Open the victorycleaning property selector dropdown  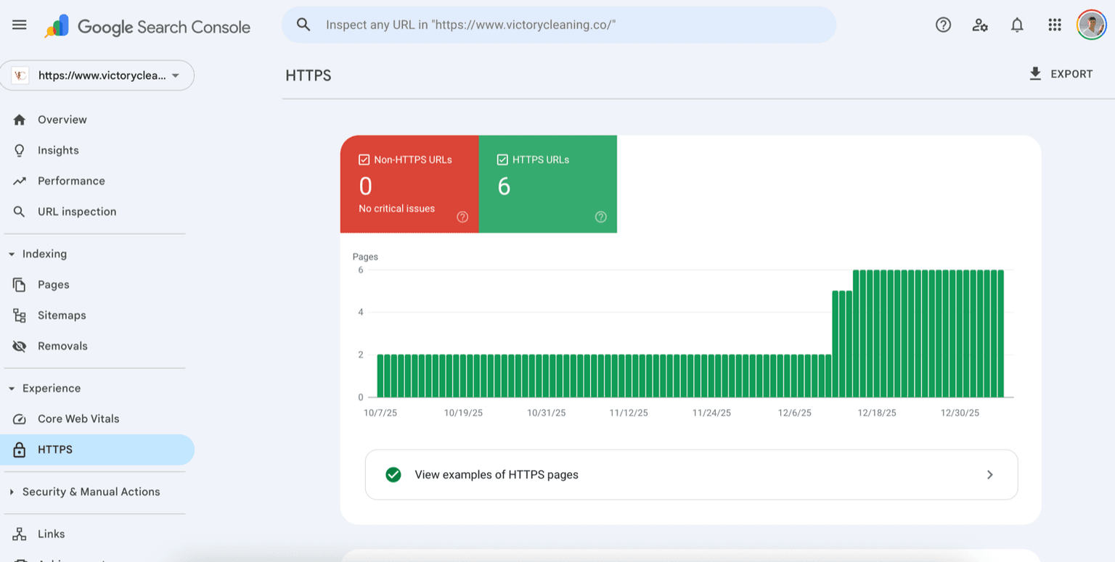point(97,75)
